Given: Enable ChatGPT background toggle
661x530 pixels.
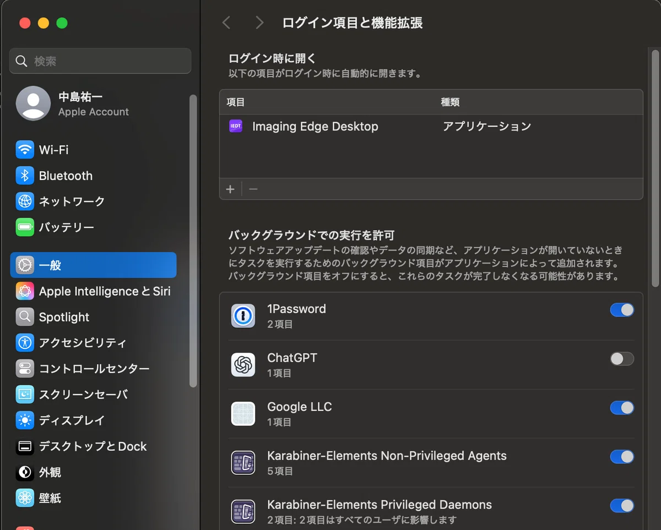Looking at the screenshot, I should tap(622, 359).
